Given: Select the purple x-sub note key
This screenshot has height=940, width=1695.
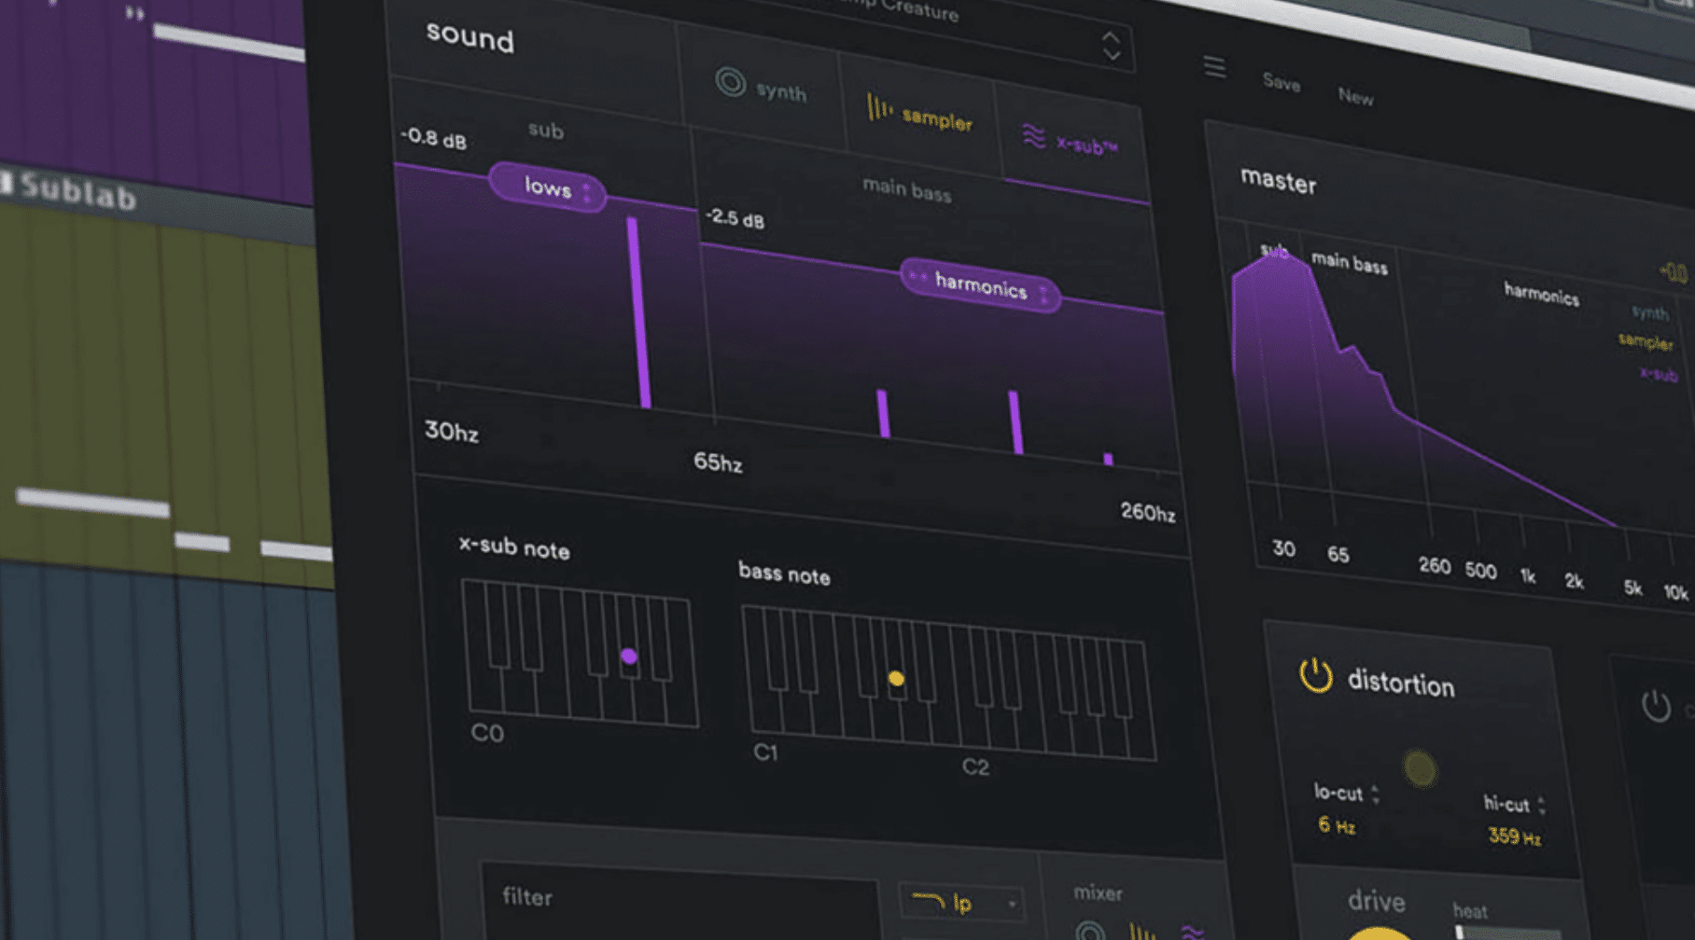Looking at the screenshot, I should coord(629,657).
